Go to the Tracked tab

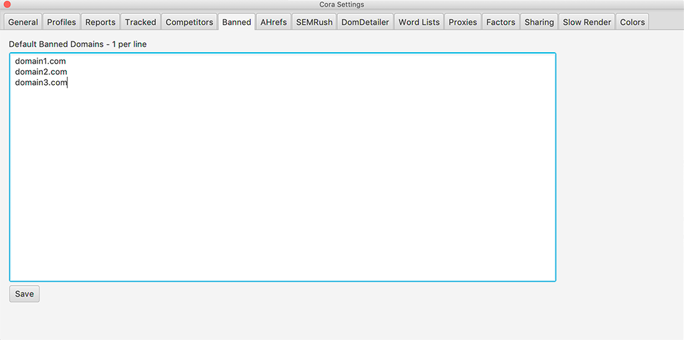pyautogui.click(x=141, y=22)
